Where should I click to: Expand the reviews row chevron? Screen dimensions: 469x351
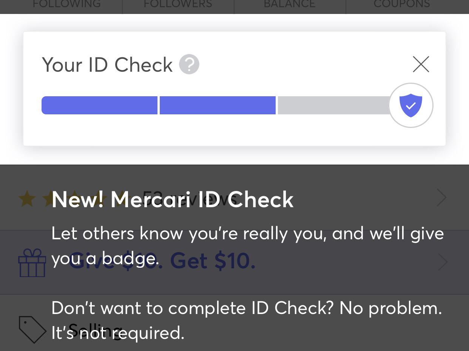click(441, 197)
